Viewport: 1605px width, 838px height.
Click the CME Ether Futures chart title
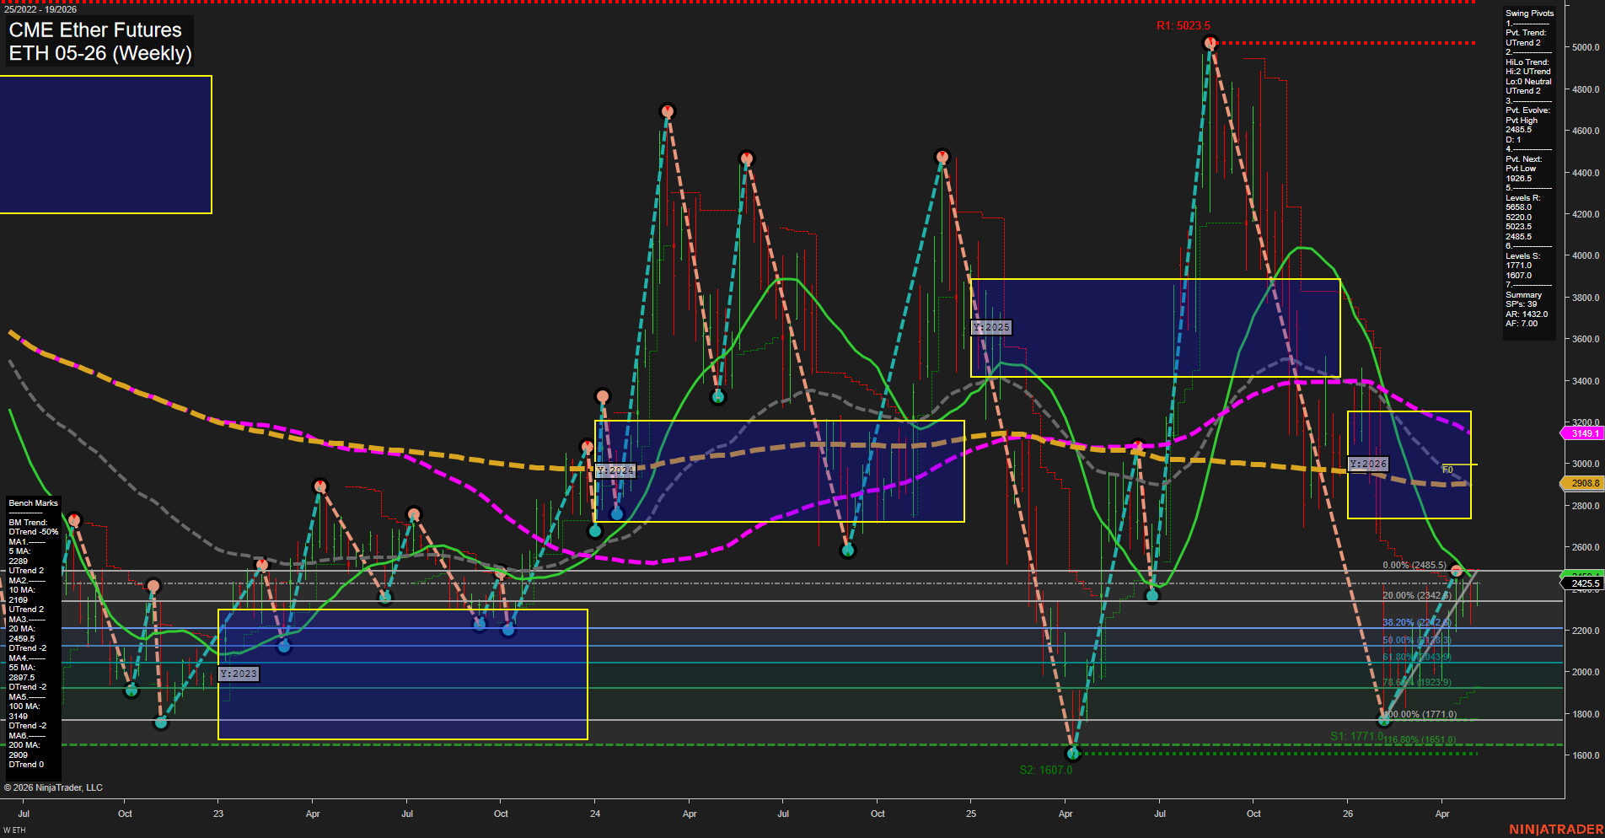tap(95, 30)
